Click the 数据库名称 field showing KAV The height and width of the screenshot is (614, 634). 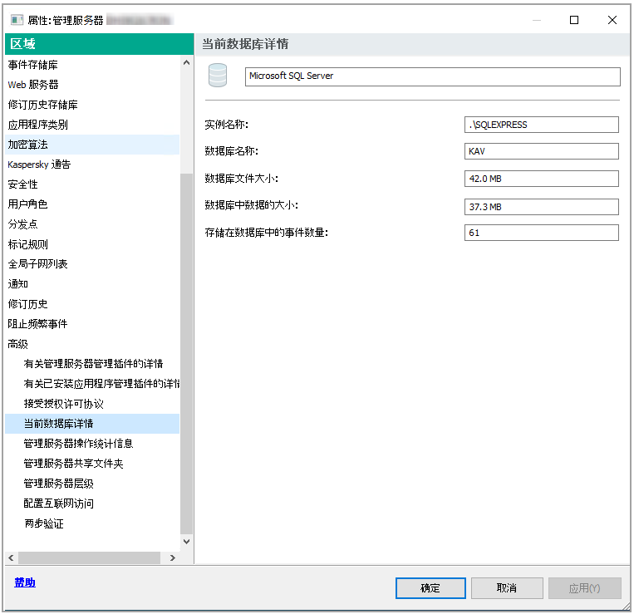pyautogui.click(x=542, y=151)
